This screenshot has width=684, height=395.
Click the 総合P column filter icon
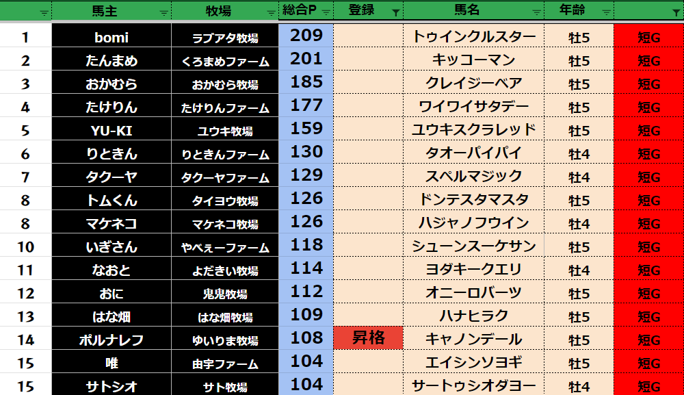click(x=326, y=12)
